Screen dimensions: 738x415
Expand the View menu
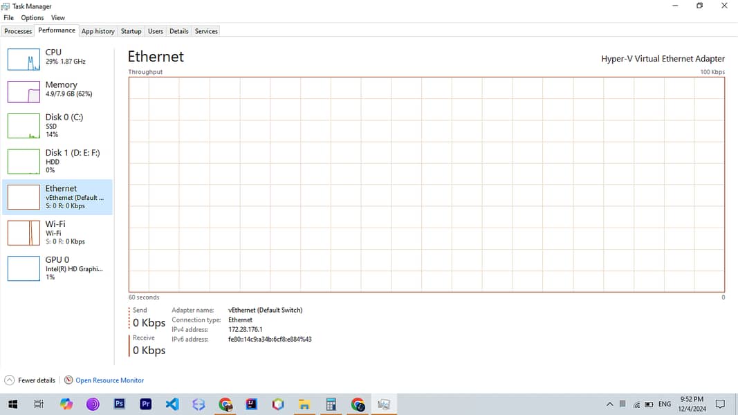click(58, 18)
